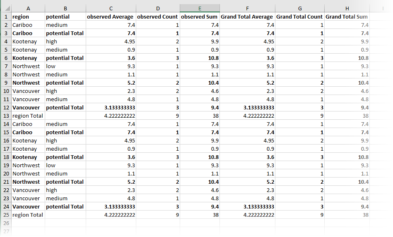Screen dimensions: 393x237
Task: Click observed Average 3.133333333 in row 12
Action: coord(111,108)
